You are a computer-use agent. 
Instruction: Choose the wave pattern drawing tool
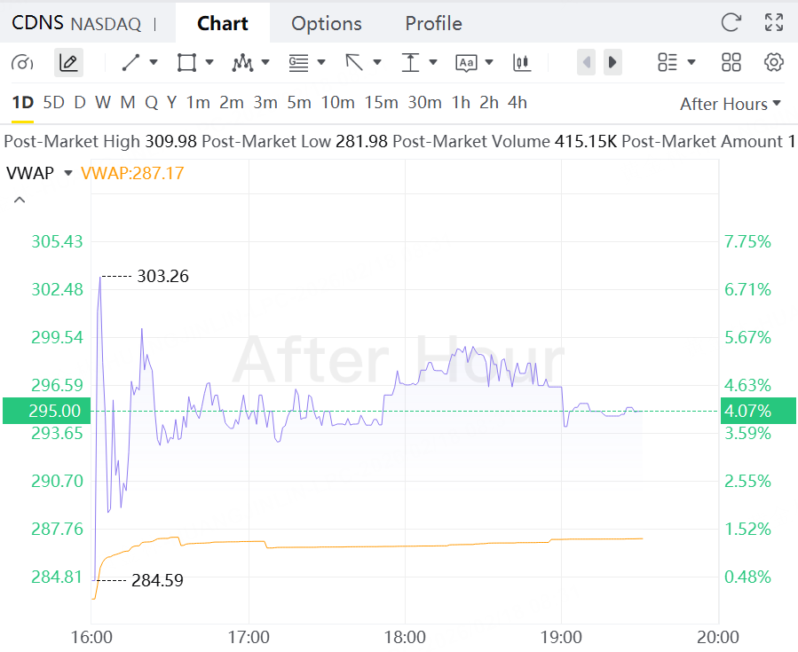click(242, 63)
